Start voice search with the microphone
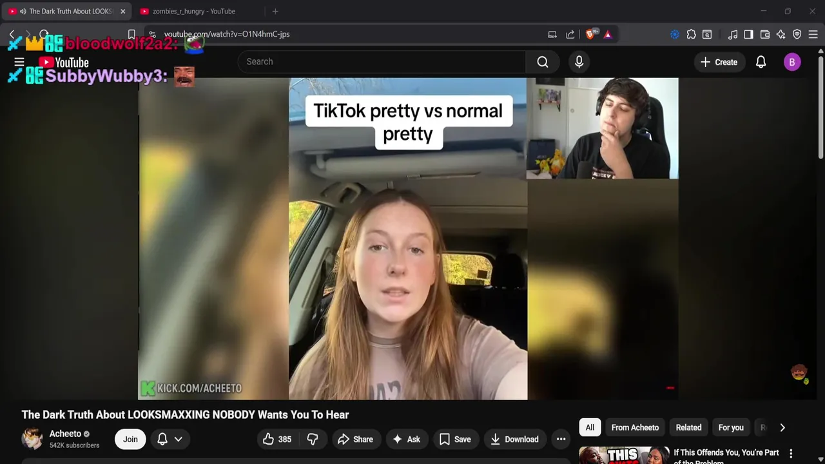Viewport: 825px width, 464px height. click(x=579, y=62)
